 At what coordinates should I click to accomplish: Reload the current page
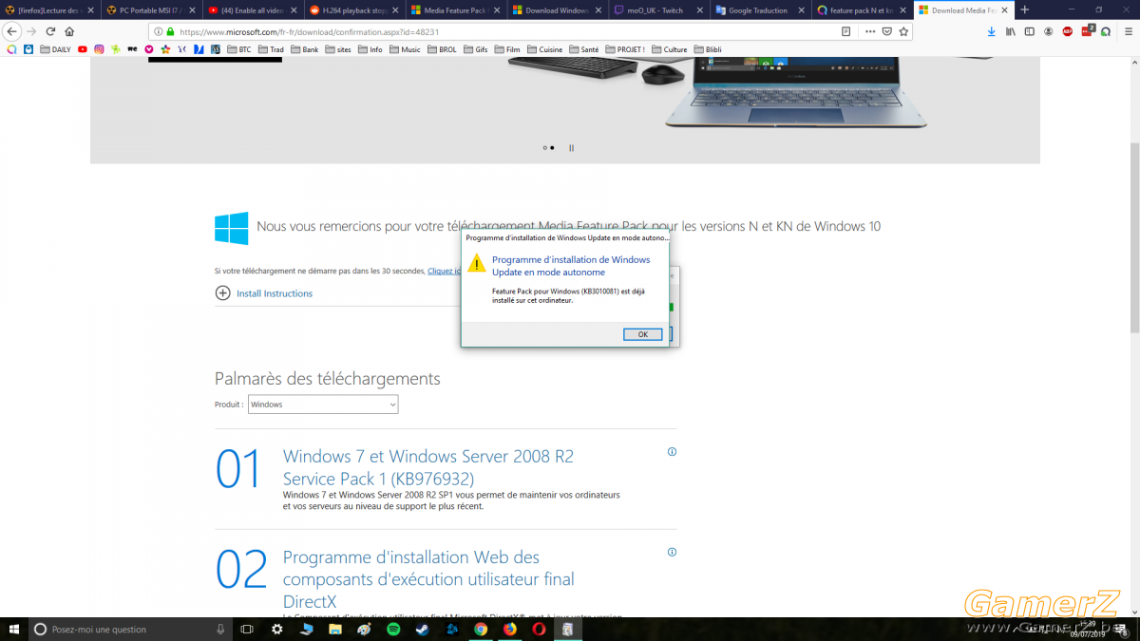pyautogui.click(x=50, y=31)
